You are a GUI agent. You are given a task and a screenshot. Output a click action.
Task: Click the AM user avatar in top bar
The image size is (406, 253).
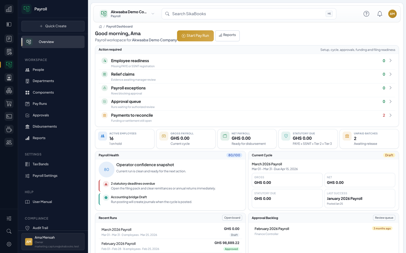point(392,14)
